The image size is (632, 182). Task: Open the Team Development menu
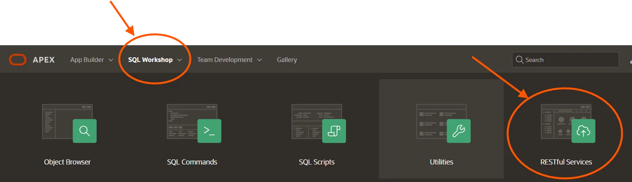[225, 60]
